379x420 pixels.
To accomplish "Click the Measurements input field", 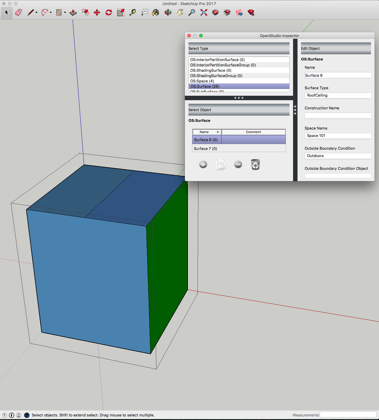I will coord(347,415).
